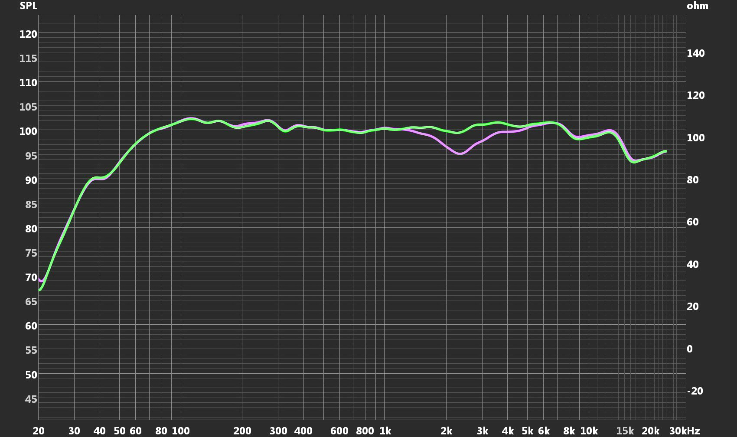The image size is (737, 437).
Task: Select the 0 label on the ohm axis
Action: (690, 349)
